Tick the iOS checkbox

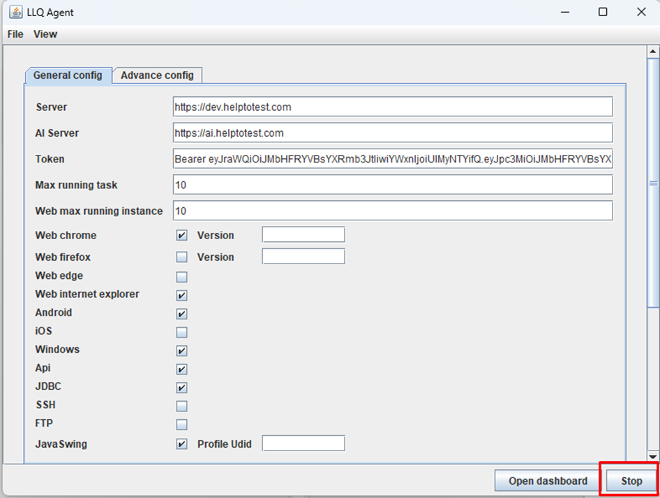pyautogui.click(x=181, y=332)
